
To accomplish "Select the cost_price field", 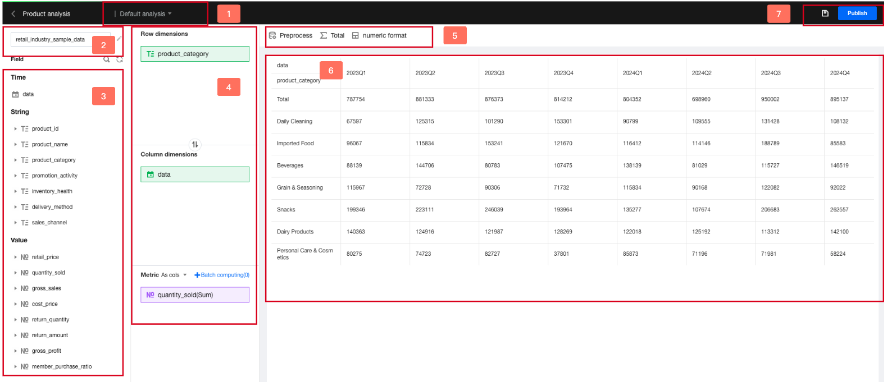I will click(x=45, y=304).
